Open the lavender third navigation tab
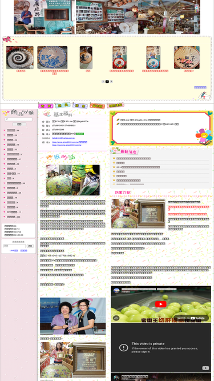The width and height of the screenshot is (214, 381). (80, 106)
